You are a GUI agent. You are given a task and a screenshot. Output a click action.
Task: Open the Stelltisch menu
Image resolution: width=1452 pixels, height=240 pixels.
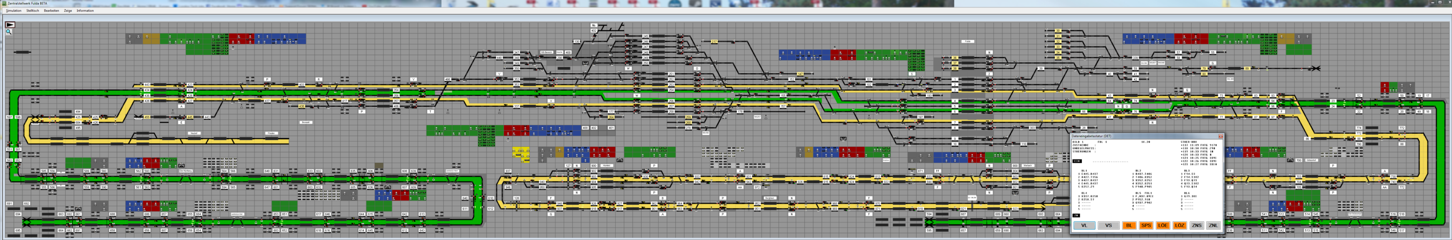pos(33,11)
